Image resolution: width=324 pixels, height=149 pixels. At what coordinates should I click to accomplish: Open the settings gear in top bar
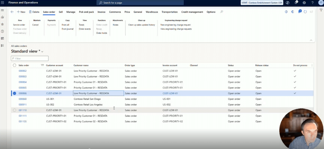(304, 3)
